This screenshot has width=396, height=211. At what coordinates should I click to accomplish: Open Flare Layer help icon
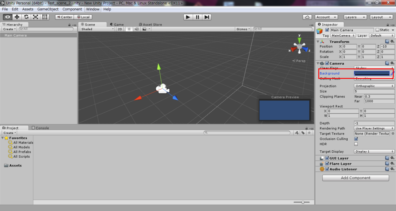(387, 163)
